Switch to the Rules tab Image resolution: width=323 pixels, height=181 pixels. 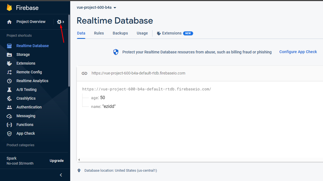tap(99, 33)
